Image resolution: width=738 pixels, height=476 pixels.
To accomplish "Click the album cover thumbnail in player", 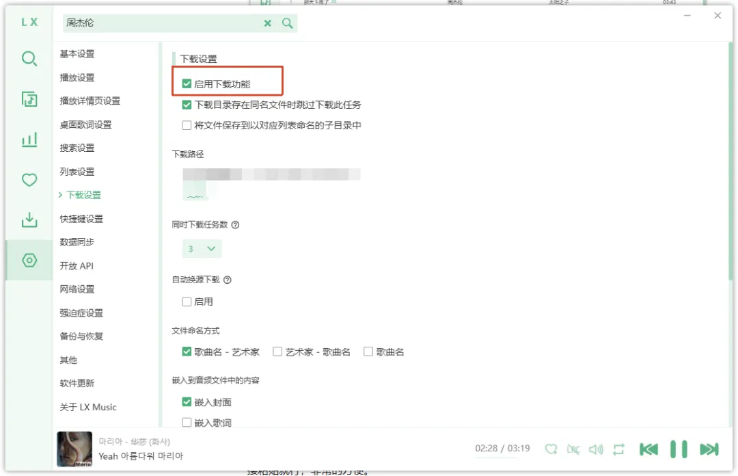I will pos(74,449).
